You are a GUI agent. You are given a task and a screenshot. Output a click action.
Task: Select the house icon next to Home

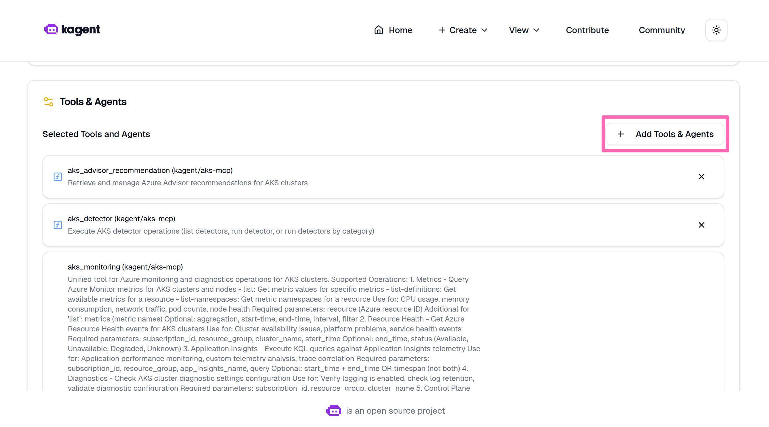pos(378,30)
